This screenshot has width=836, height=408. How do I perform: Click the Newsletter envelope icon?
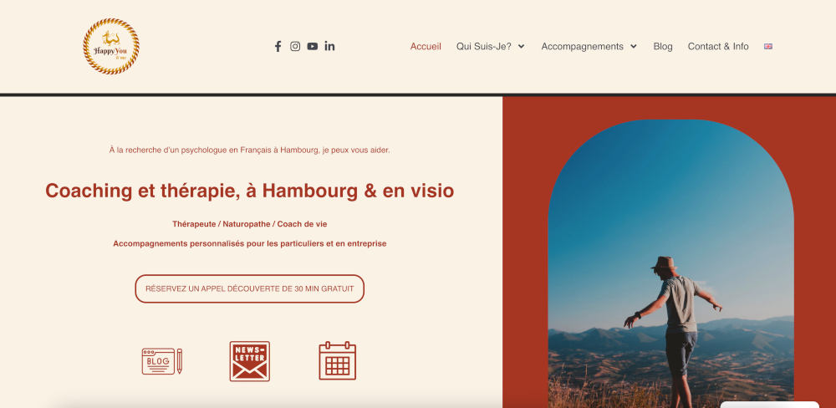249,361
